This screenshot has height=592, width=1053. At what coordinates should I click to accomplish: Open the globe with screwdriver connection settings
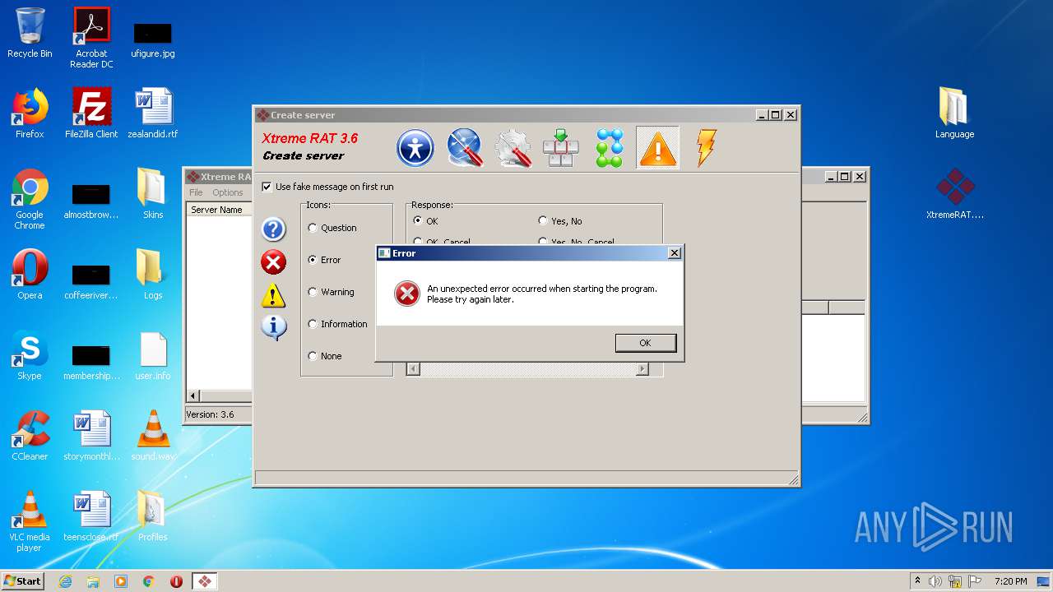(x=465, y=148)
